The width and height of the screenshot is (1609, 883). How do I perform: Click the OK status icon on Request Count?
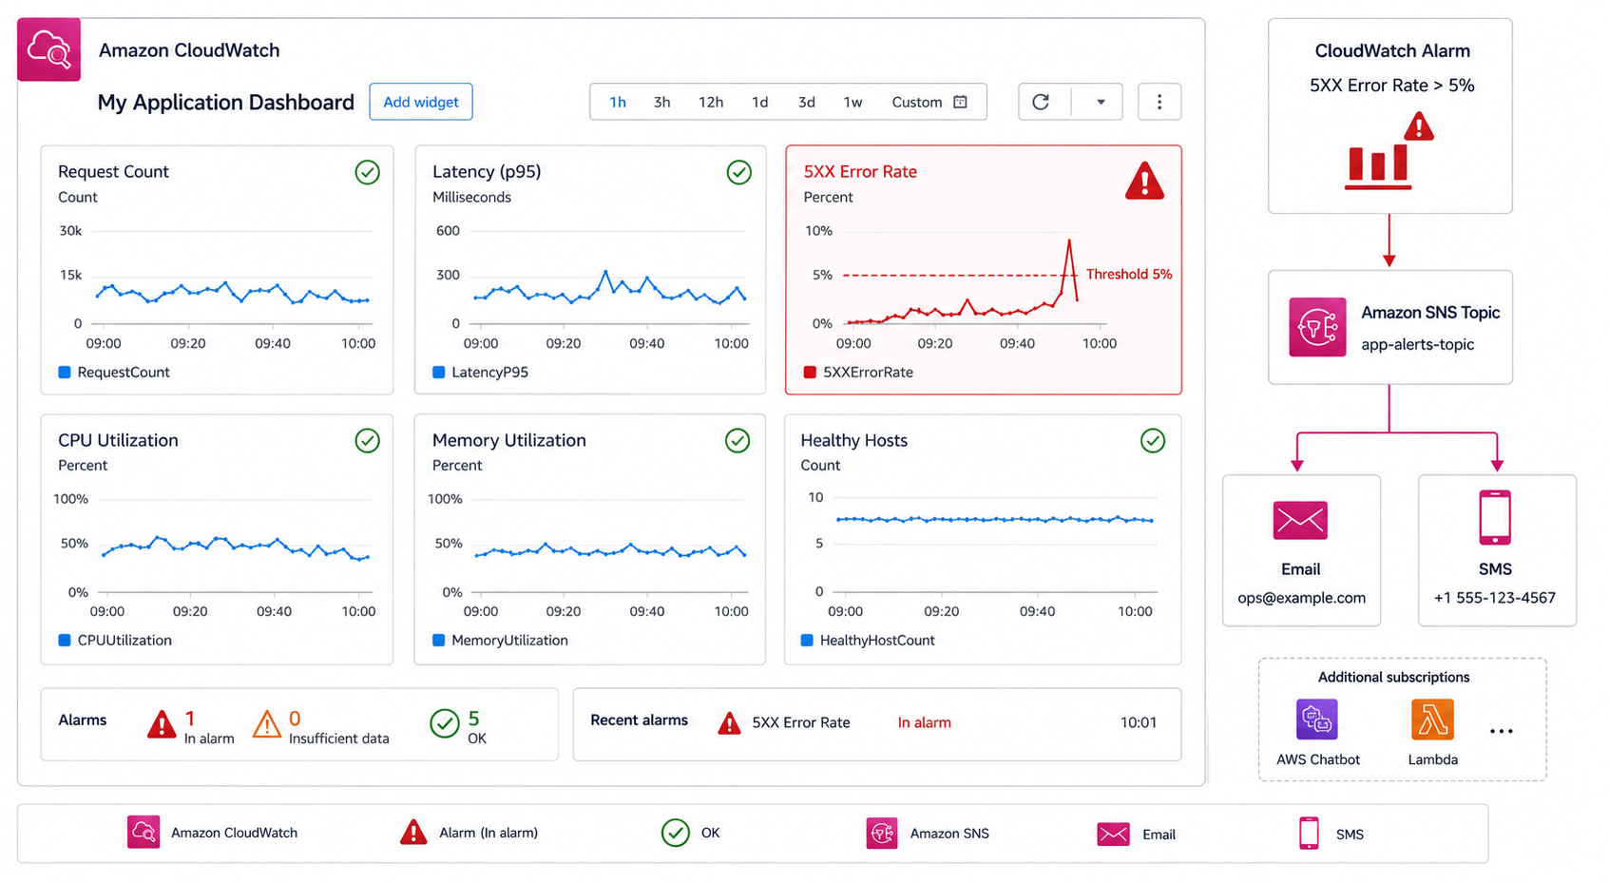[368, 172]
